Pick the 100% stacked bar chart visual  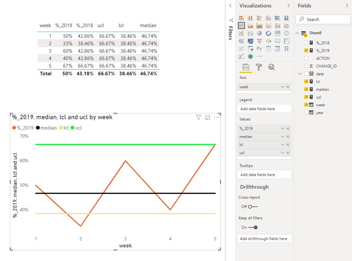[x=278, y=18]
